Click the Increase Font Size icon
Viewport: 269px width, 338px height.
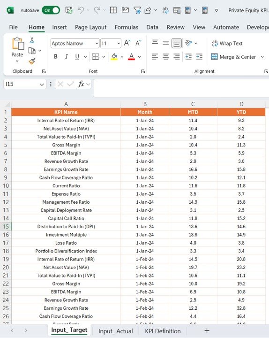tap(127, 43)
